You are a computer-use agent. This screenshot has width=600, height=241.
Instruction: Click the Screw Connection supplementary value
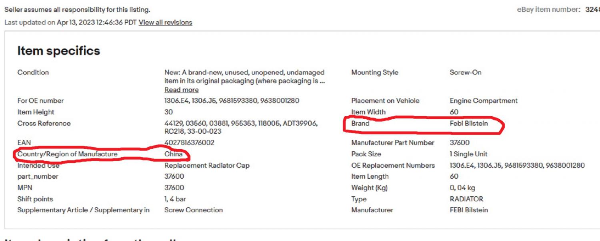coord(194,209)
